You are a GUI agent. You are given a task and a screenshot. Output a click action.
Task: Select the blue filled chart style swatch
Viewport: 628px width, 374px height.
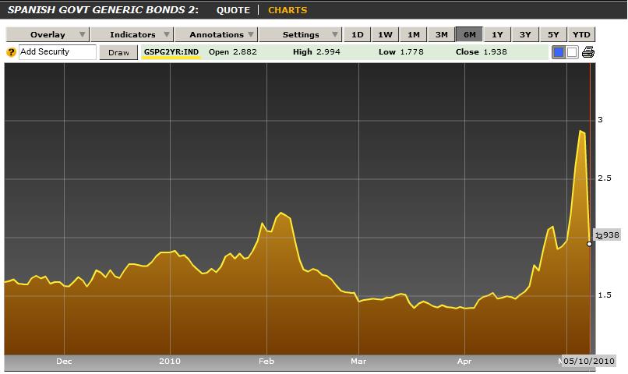coord(559,52)
